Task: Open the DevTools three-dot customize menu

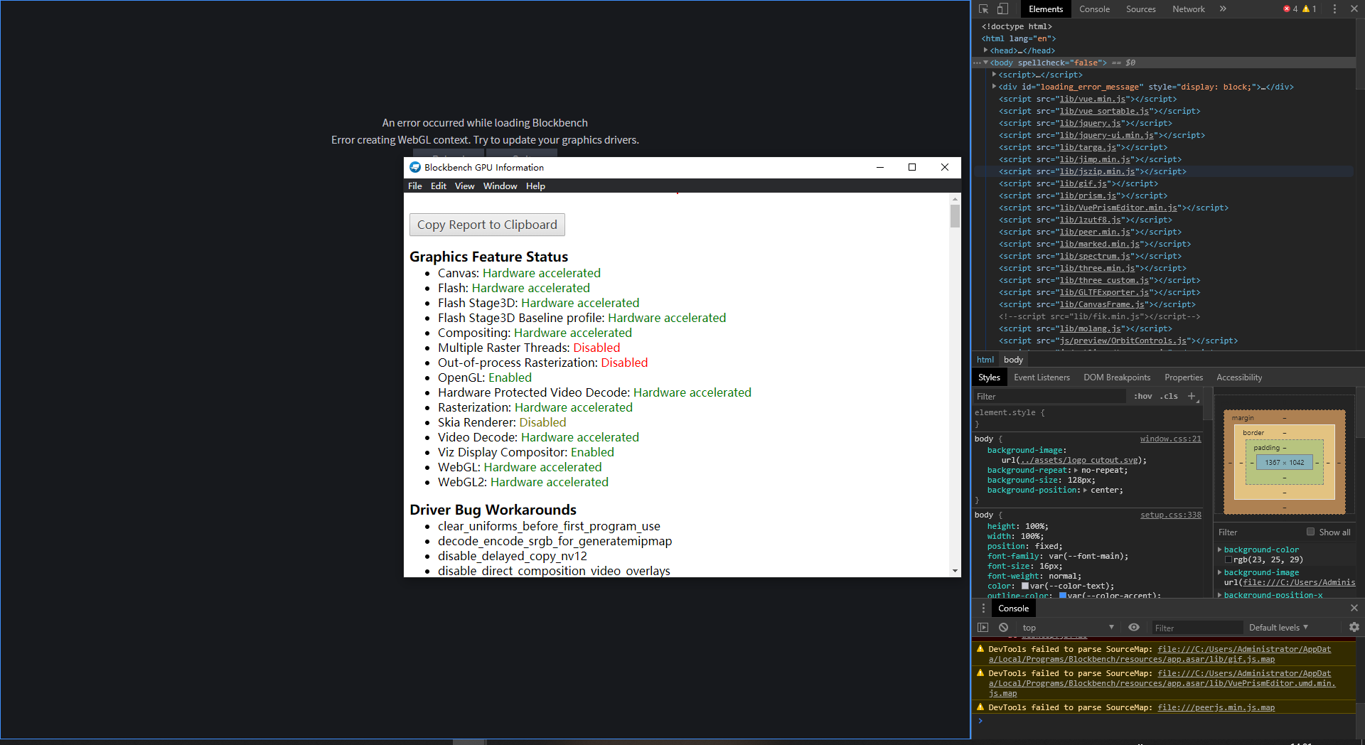Action: [1334, 9]
